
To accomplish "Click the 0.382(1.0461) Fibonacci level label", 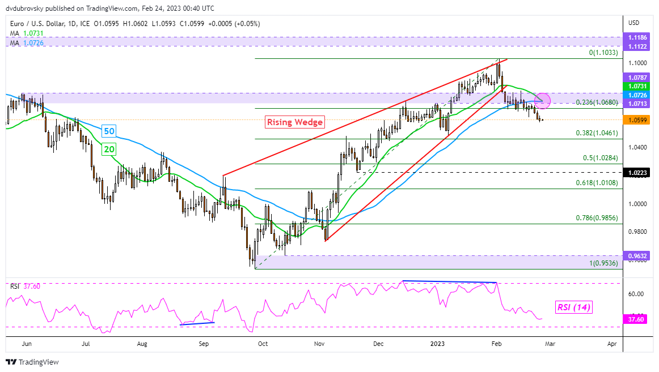I will (x=597, y=133).
